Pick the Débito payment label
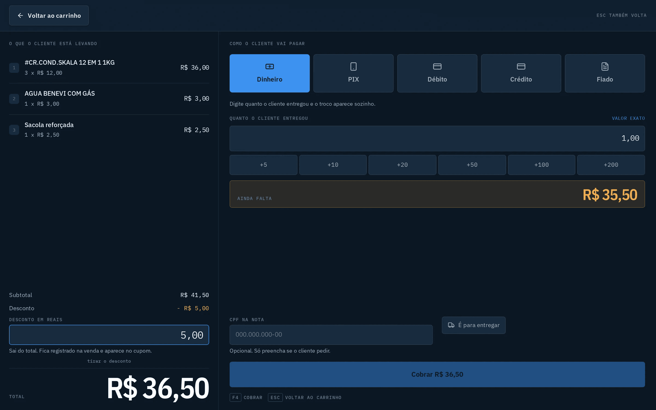Screen dimensions: 656x410 pyautogui.click(x=437, y=79)
